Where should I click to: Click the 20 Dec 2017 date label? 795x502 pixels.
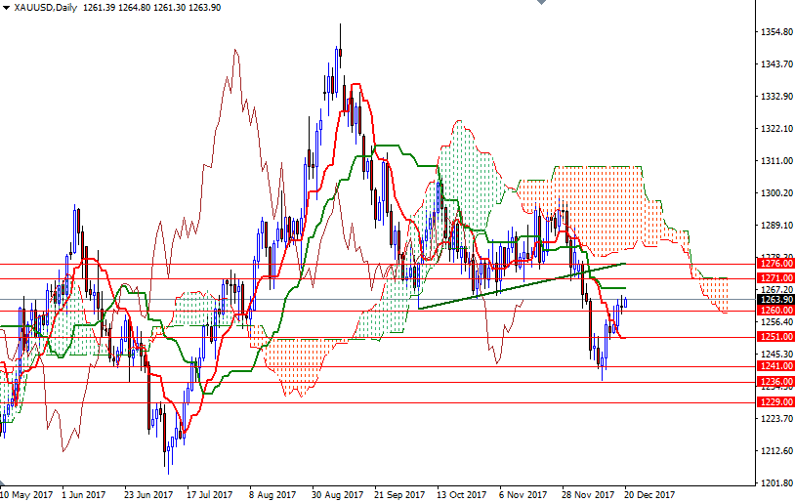649,494
